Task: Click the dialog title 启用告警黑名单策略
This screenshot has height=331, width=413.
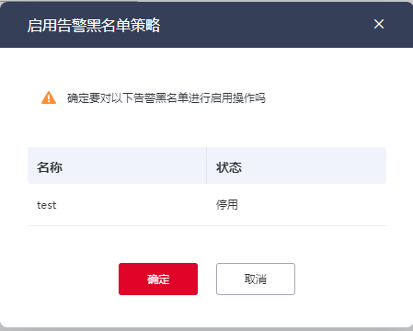Action: tap(94, 25)
